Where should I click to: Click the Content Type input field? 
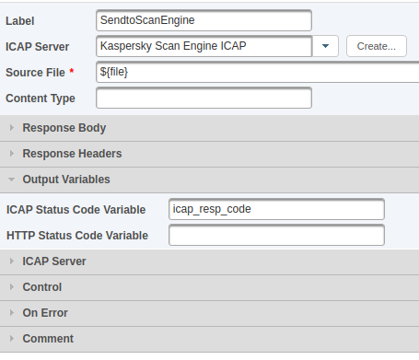[204, 98]
